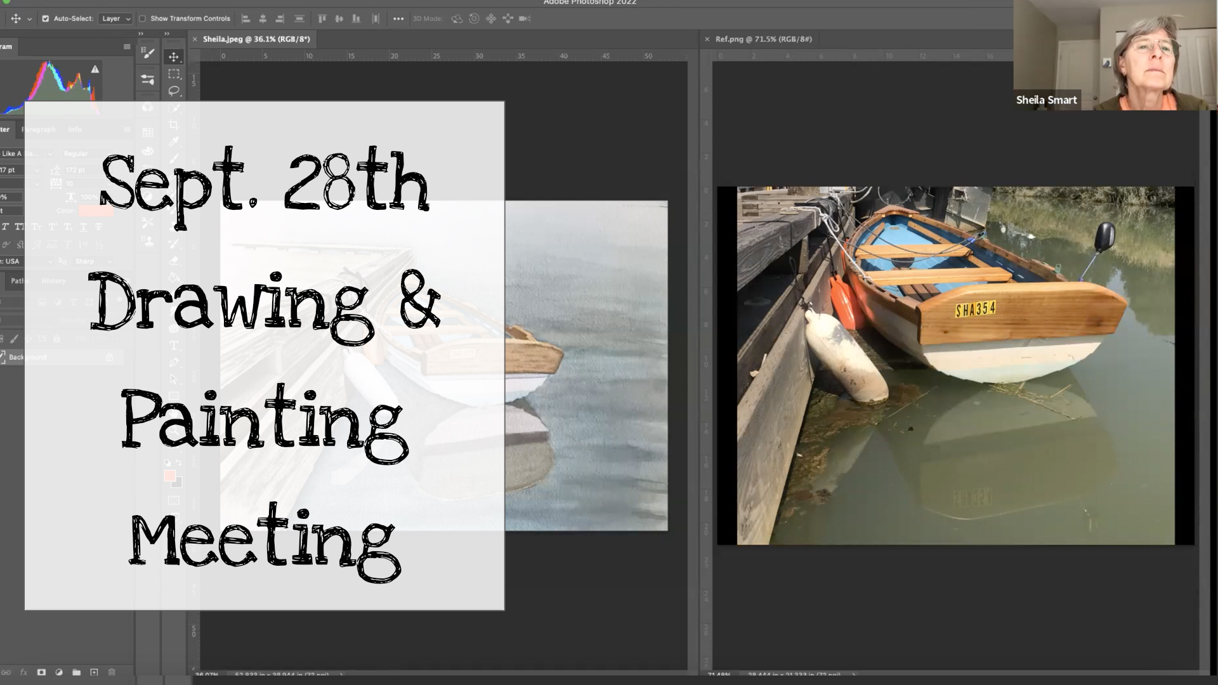Click the painting canvas in Sheila.jpeg
Viewport: 1218px width, 685px height.
[x=444, y=366]
